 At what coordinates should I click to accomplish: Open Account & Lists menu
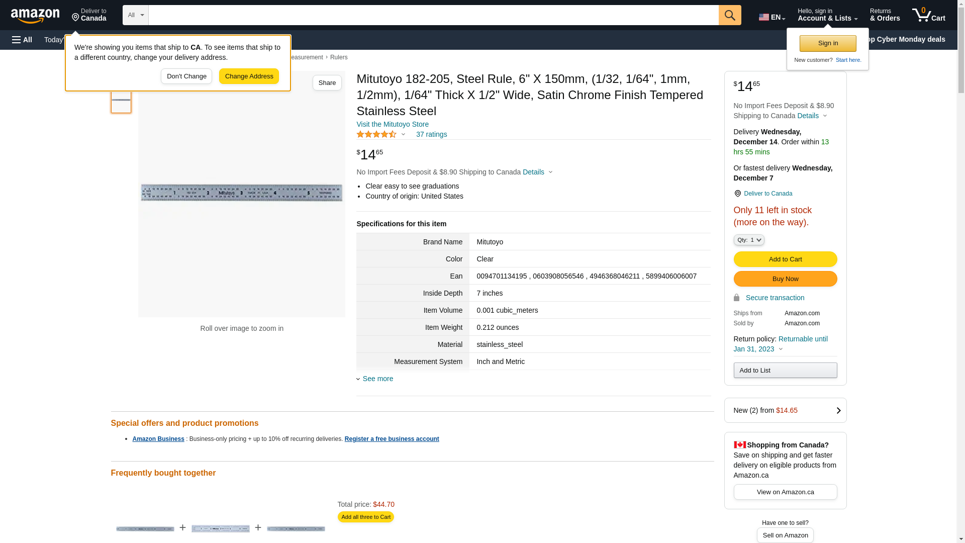click(x=827, y=15)
